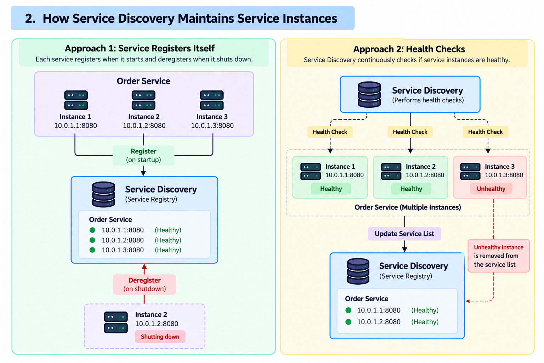
Task: Click the green dot beside 10.0.1.1:8080 in left registry
Action: tap(92, 230)
